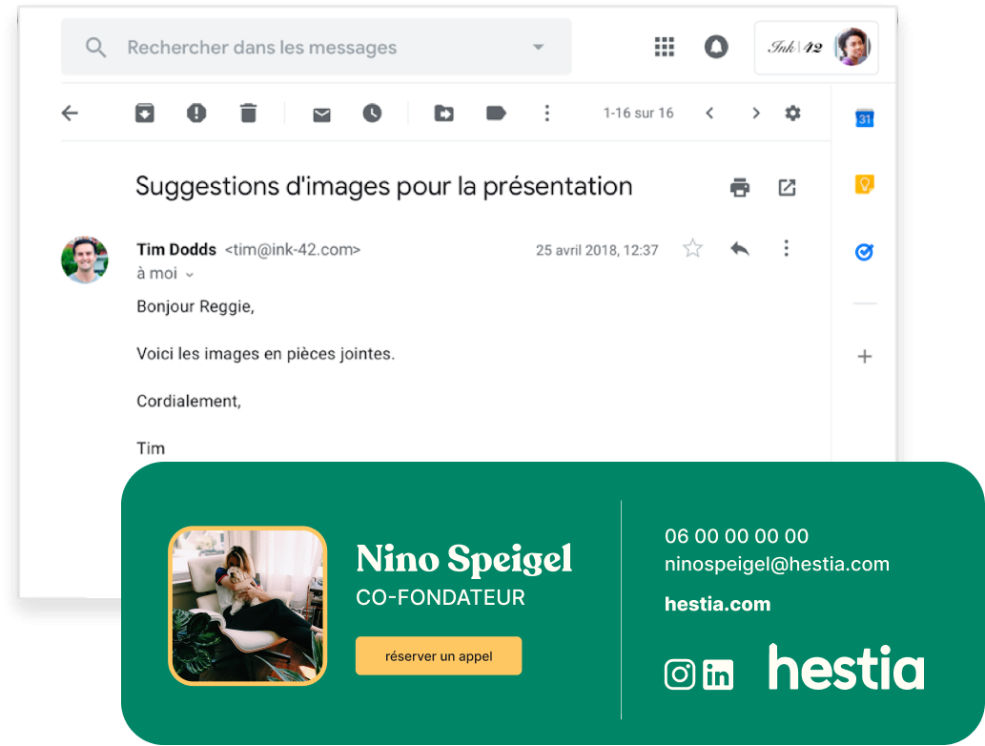The image size is (985, 746).
Task: Open Google Tasks in side panel
Action: coord(865,252)
